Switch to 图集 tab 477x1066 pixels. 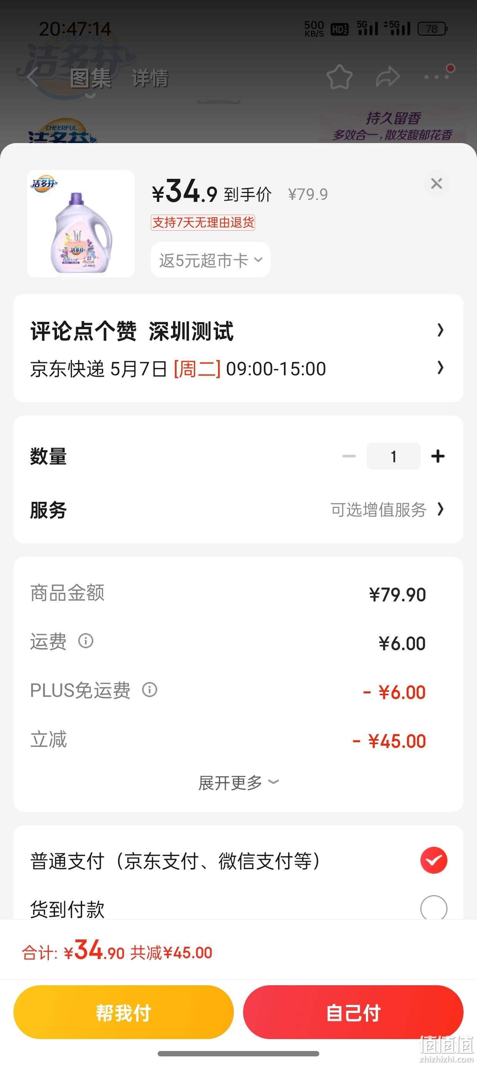[90, 78]
